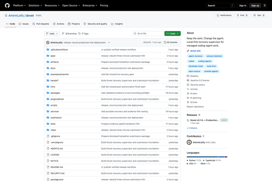The width and height of the screenshot is (272, 181).
Task: Expand the Enterprise dropdown menu
Action: point(90,5)
